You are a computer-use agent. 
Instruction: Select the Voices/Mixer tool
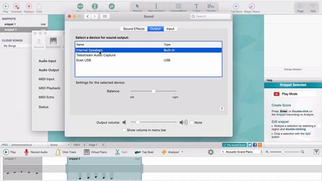[179, 7]
